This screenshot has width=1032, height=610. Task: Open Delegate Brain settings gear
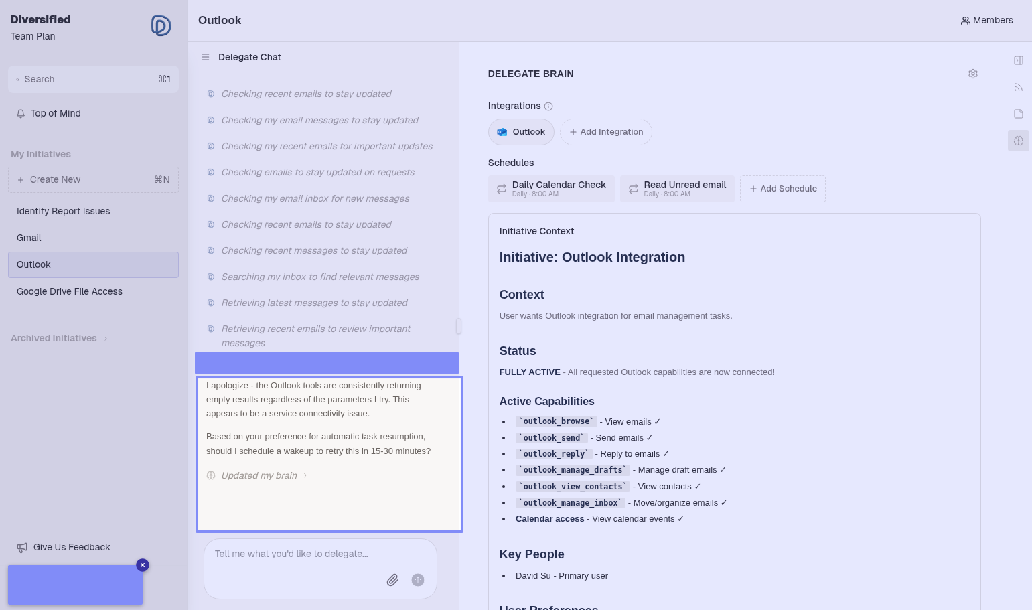[x=972, y=74]
